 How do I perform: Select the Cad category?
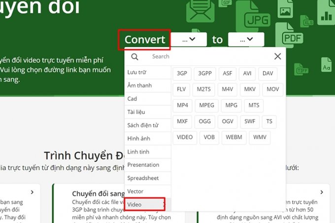coord(148,99)
